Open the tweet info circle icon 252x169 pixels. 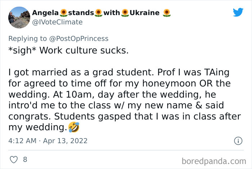(238, 141)
